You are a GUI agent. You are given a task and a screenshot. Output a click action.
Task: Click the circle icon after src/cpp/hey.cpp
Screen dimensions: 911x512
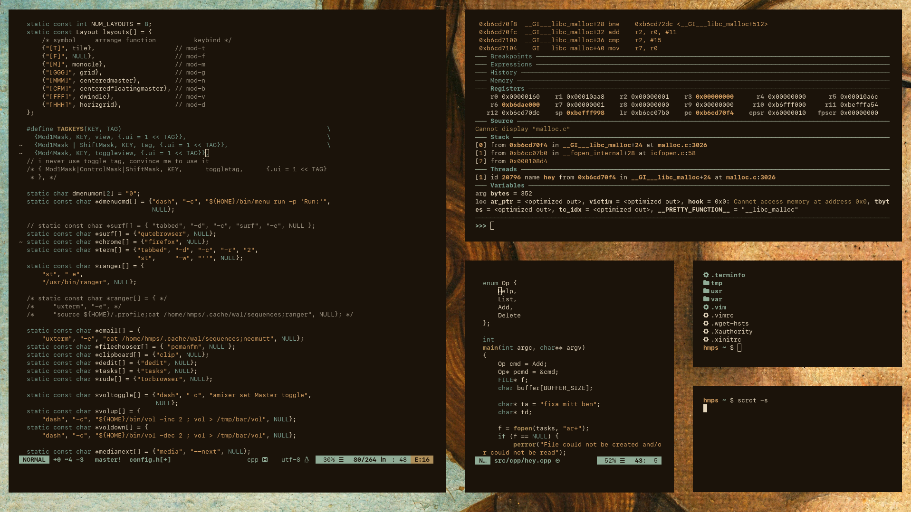tap(557, 460)
